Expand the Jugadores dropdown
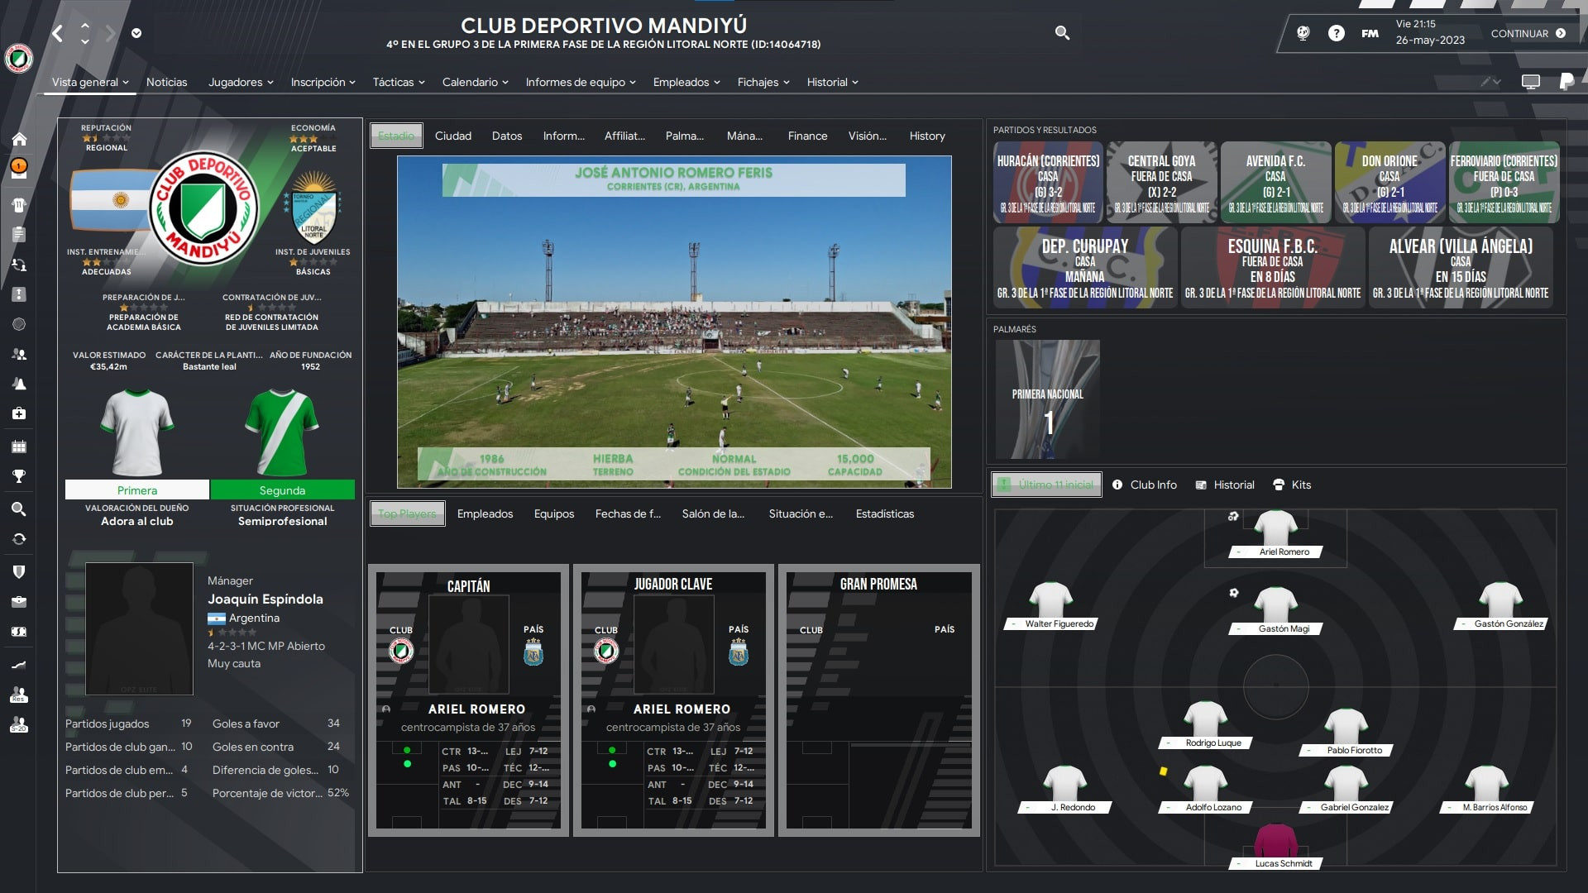The image size is (1588, 893). click(x=241, y=82)
